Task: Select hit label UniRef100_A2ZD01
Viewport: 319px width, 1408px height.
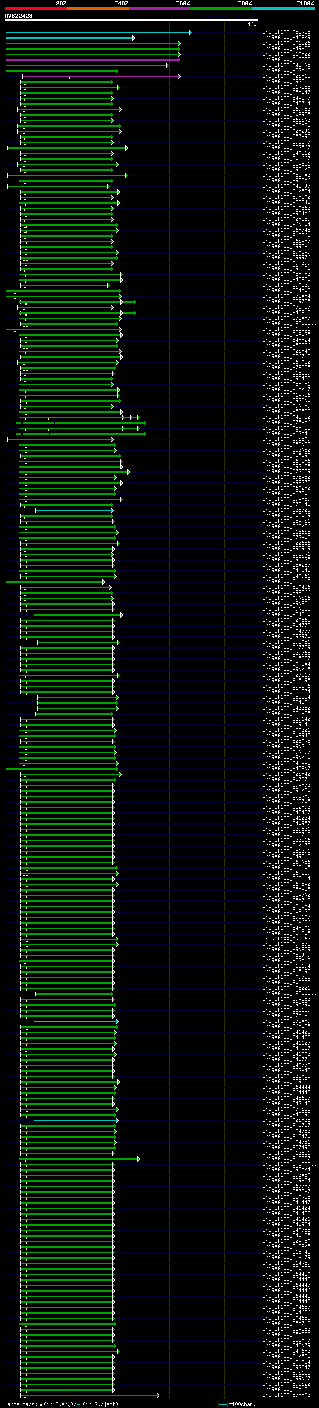Action: [x=286, y=494]
